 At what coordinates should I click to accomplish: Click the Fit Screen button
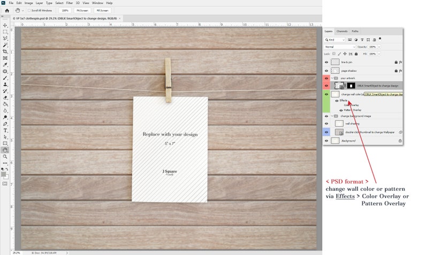(x=82, y=11)
